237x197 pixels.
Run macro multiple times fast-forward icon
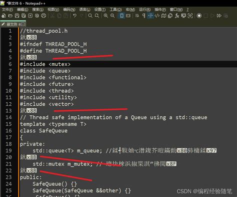(x=219, y=16)
